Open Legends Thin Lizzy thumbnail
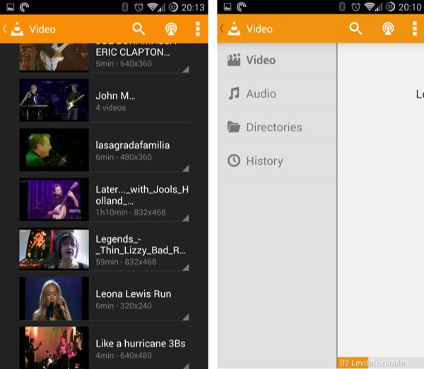 (x=54, y=249)
